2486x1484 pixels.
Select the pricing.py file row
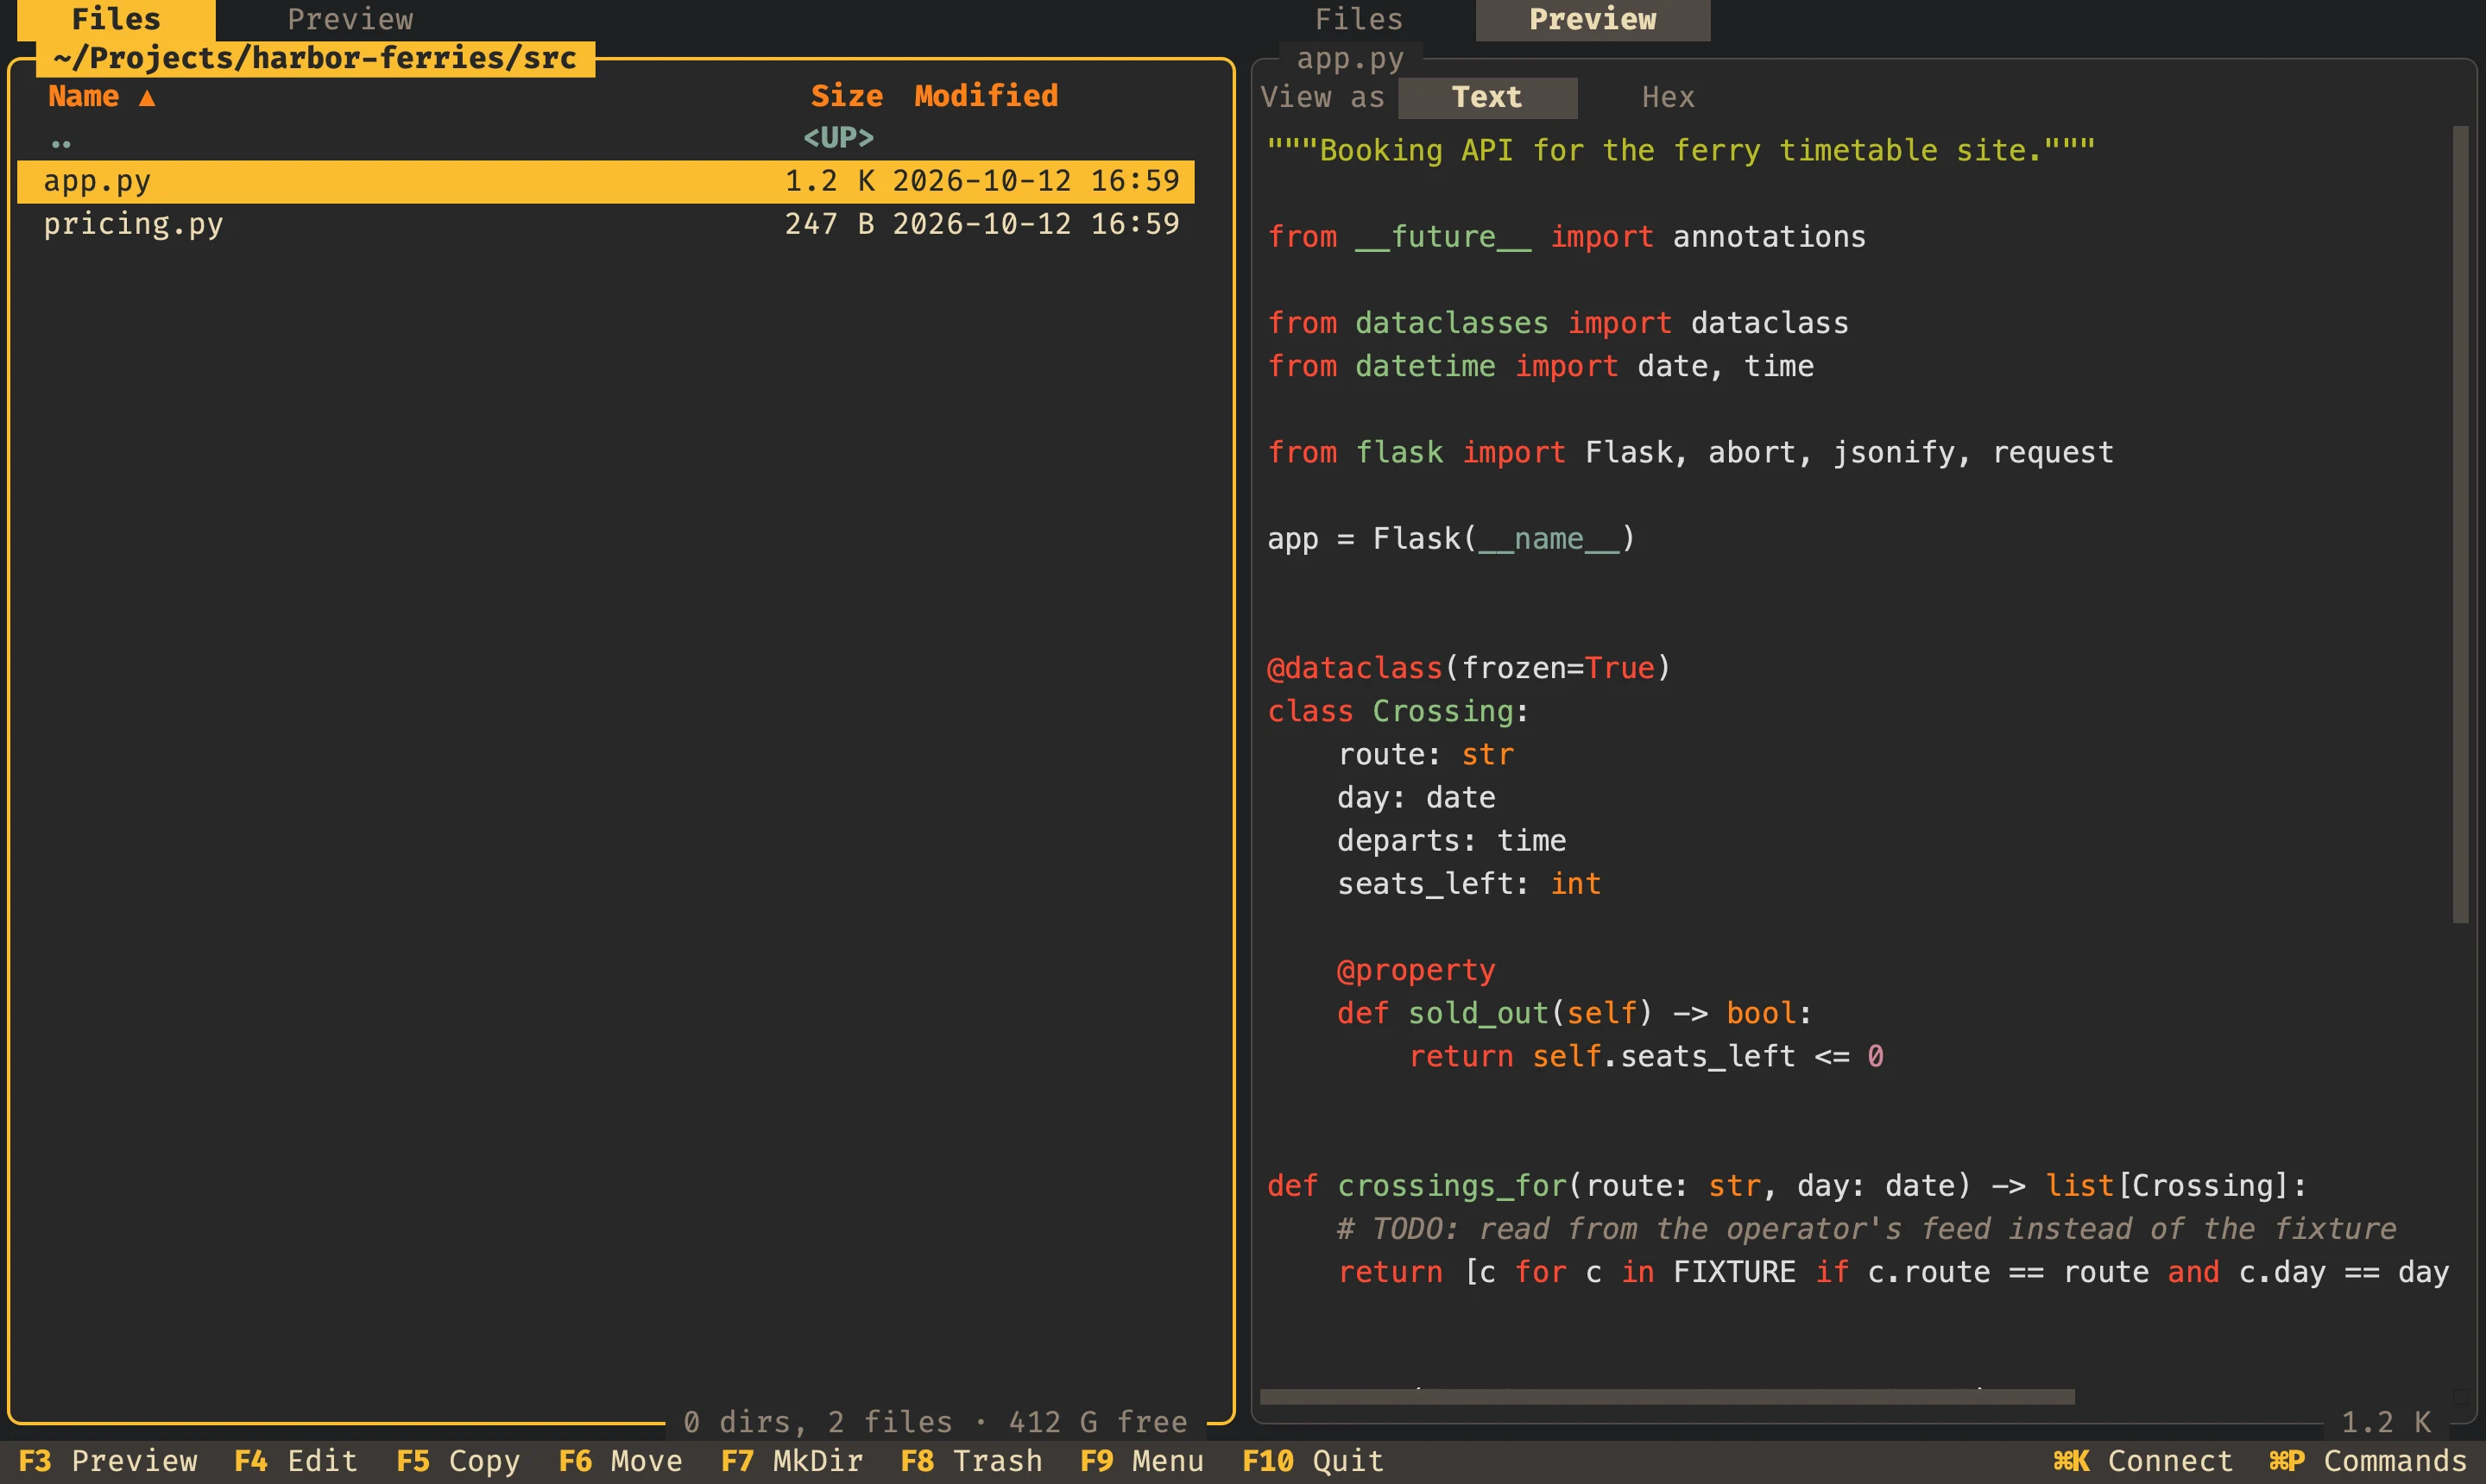click(x=605, y=224)
